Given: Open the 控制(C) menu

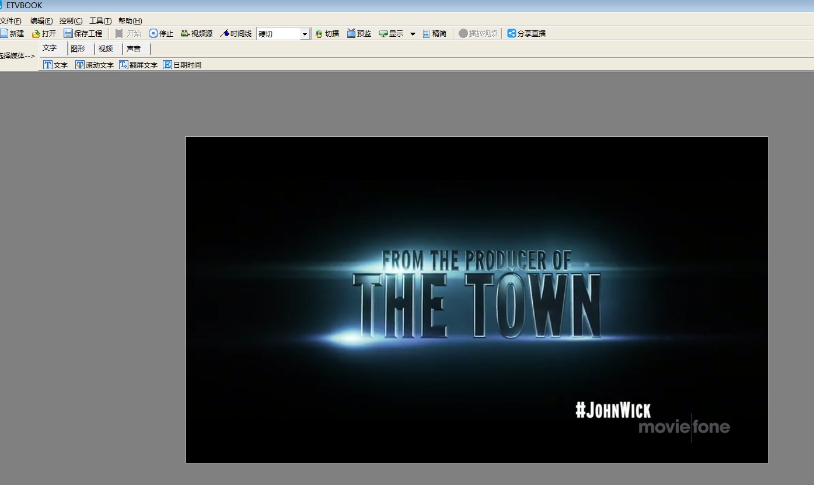Looking at the screenshot, I should pyautogui.click(x=71, y=21).
